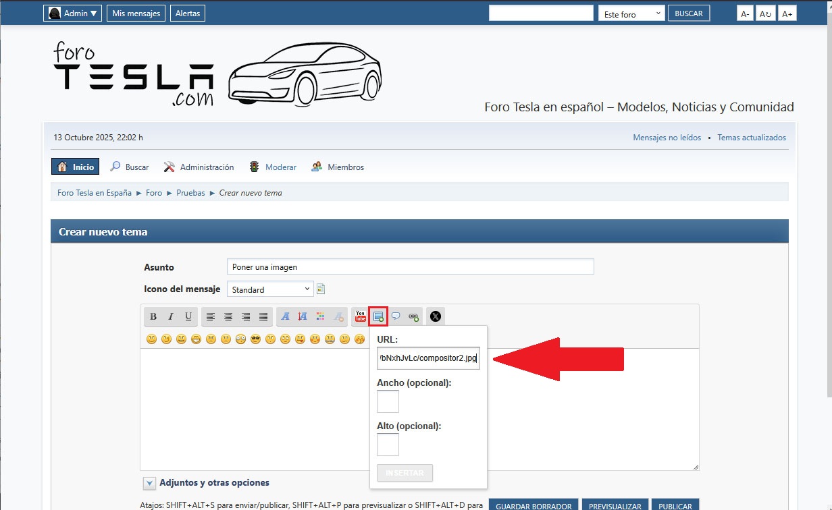This screenshot has width=832, height=510.
Task: Open the font color palette
Action: click(321, 316)
